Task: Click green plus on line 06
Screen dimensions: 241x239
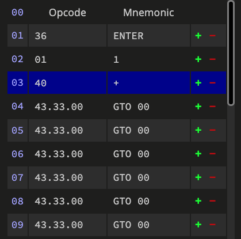Action: click(x=198, y=154)
